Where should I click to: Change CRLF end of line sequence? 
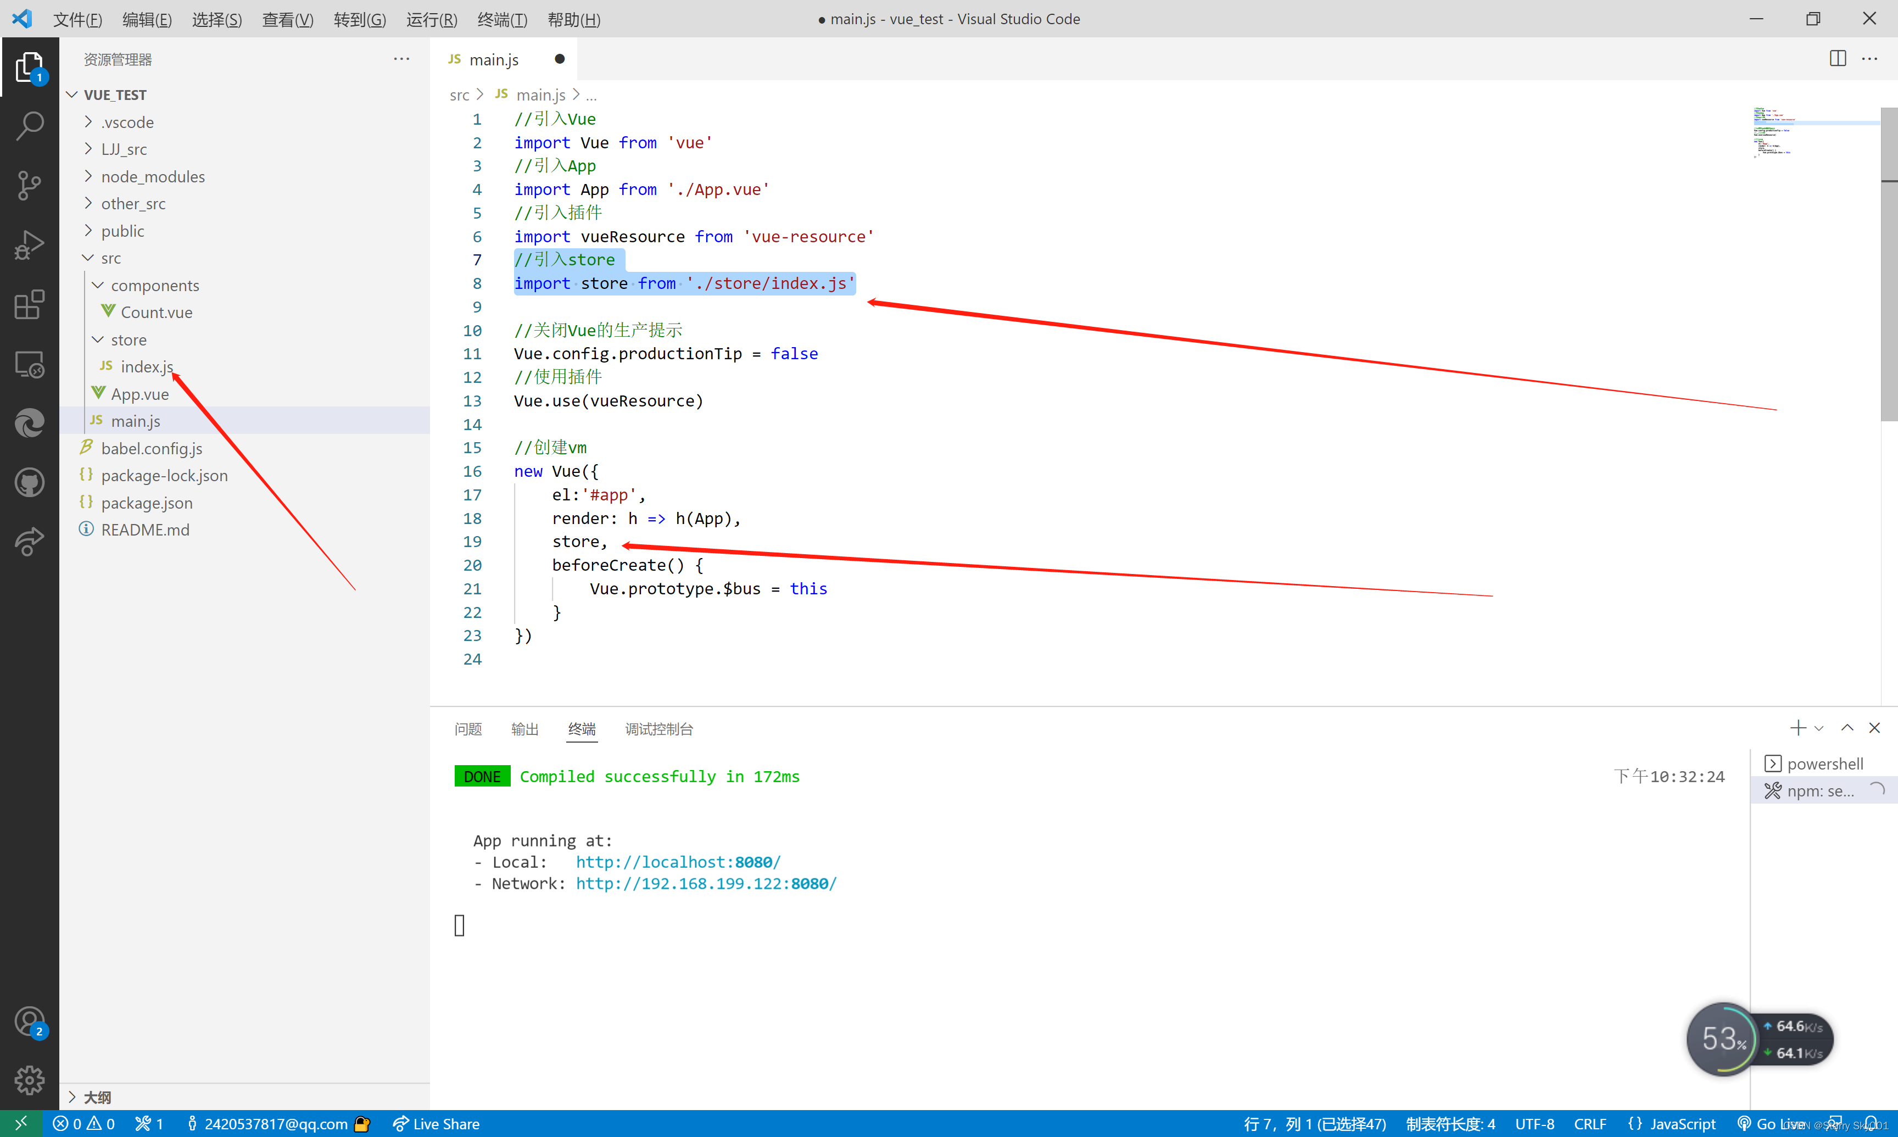click(x=1589, y=1124)
